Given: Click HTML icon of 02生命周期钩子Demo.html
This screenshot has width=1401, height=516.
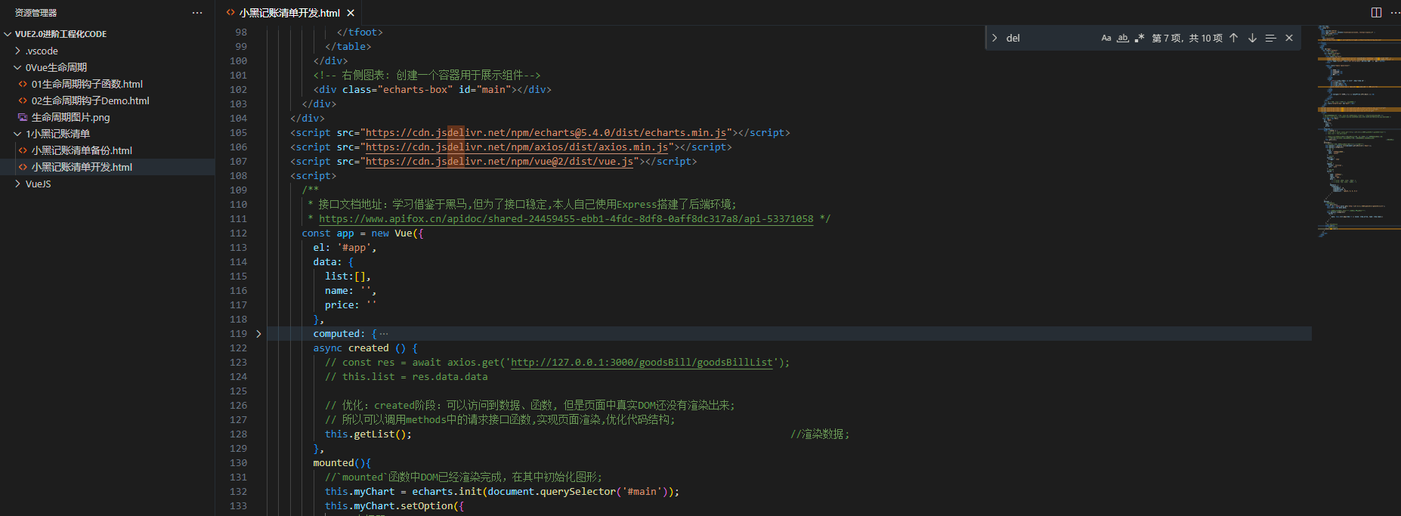Looking at the screenshot, I should click(x=23, y=100).
